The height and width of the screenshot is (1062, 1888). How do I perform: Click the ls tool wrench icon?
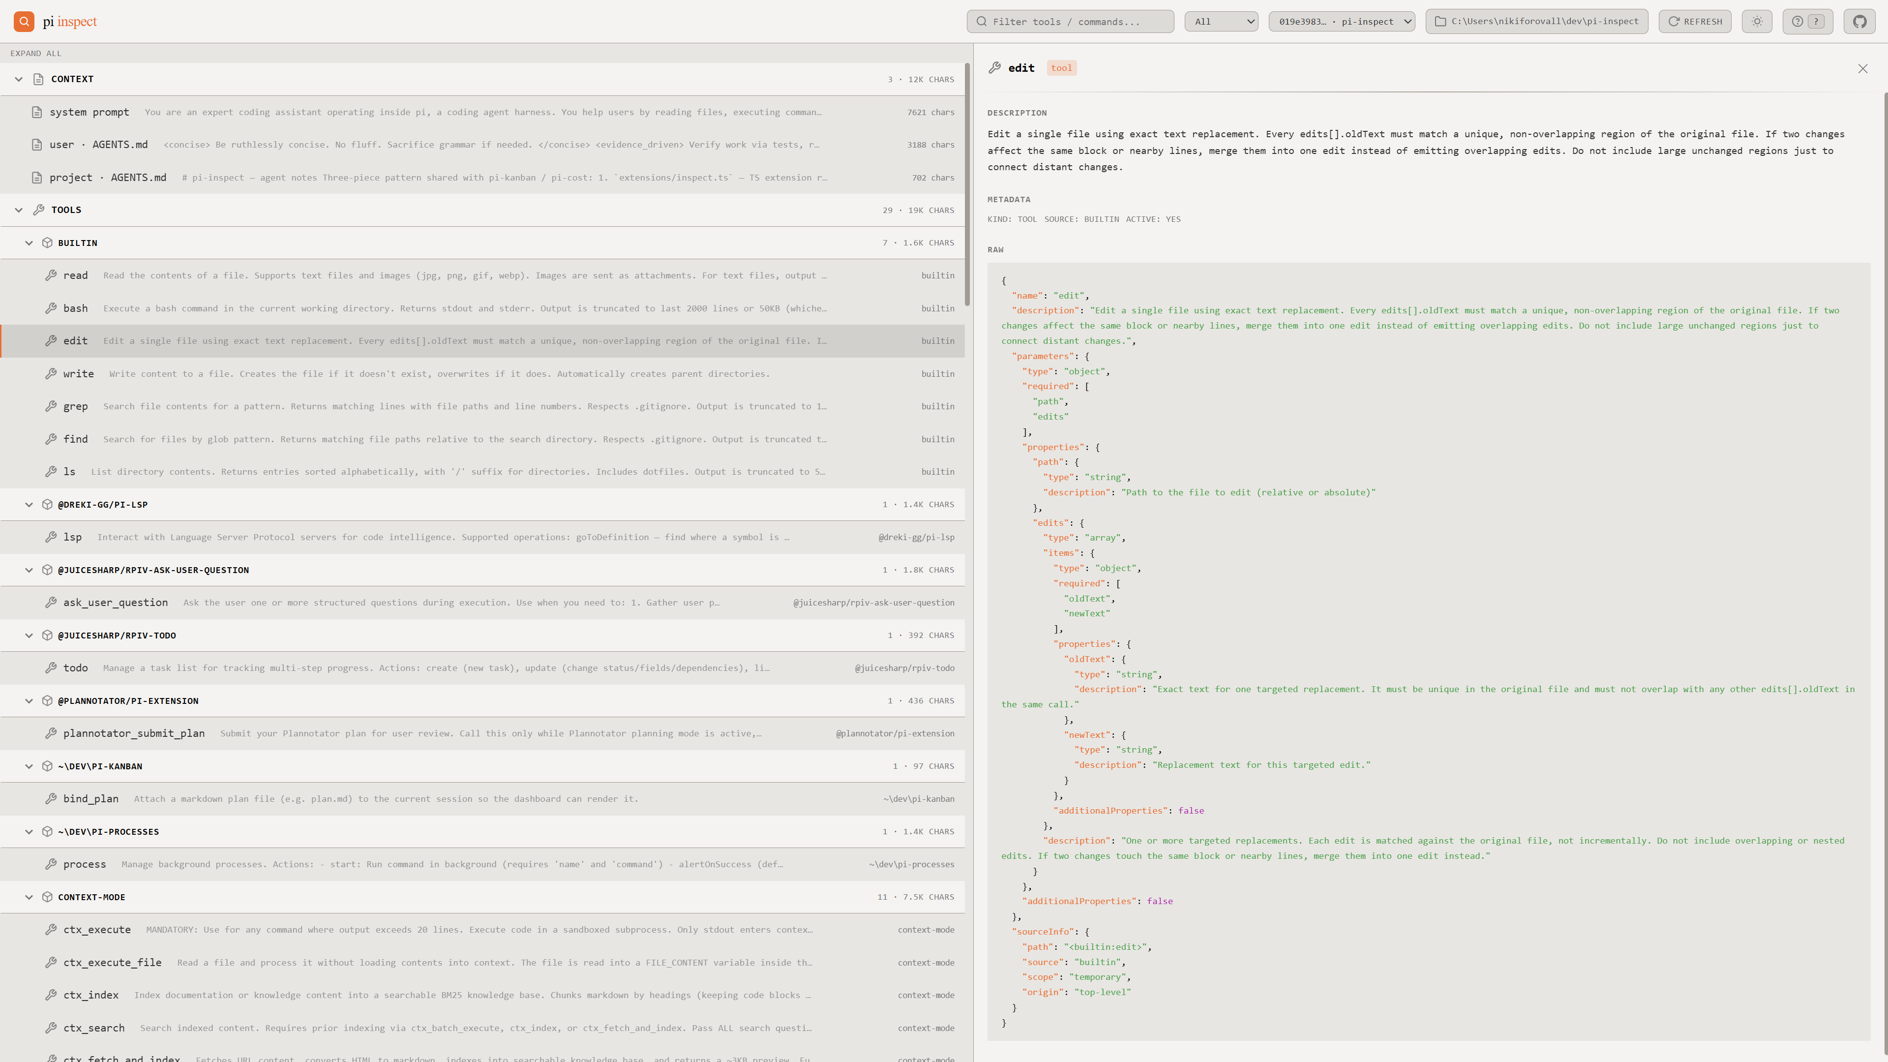tap(51, 472)
